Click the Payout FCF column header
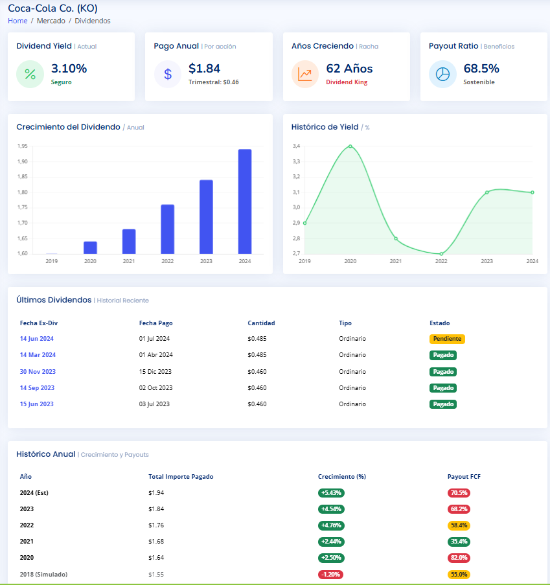 point(464,476)
